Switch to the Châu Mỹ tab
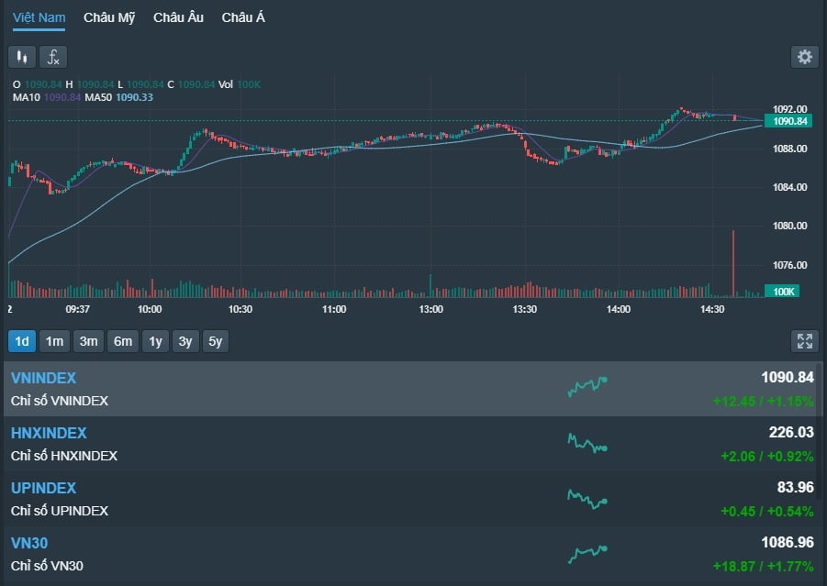Screen dimensions: 827x586 point(109,17)
